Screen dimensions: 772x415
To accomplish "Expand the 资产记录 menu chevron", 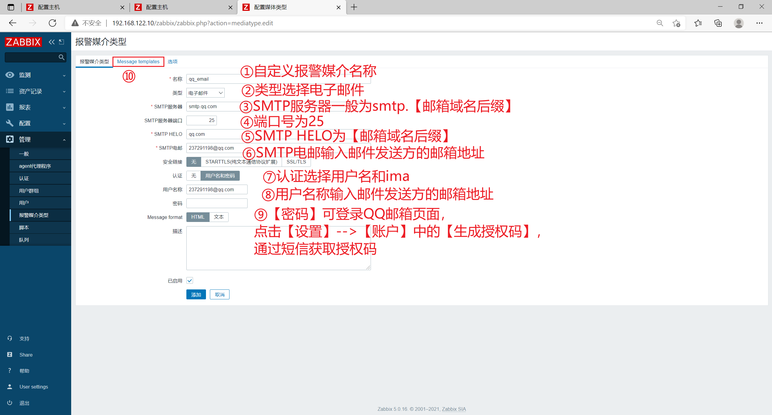I will [x=64, y=92].
